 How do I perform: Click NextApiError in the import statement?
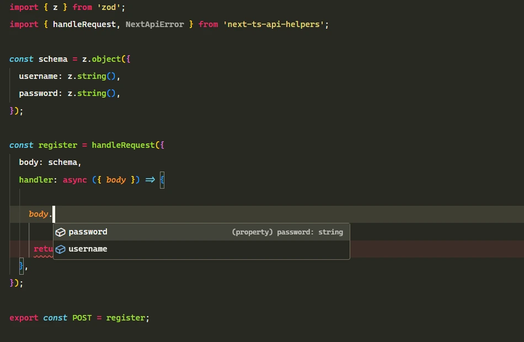click(154, 24)
